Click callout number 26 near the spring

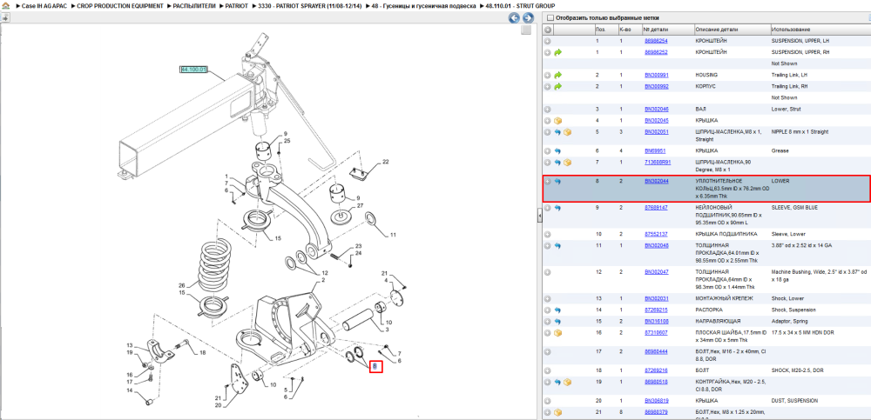(x=181, y=286)
